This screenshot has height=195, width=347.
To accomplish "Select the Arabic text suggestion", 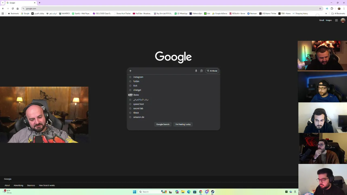I will tap(173, 100).
